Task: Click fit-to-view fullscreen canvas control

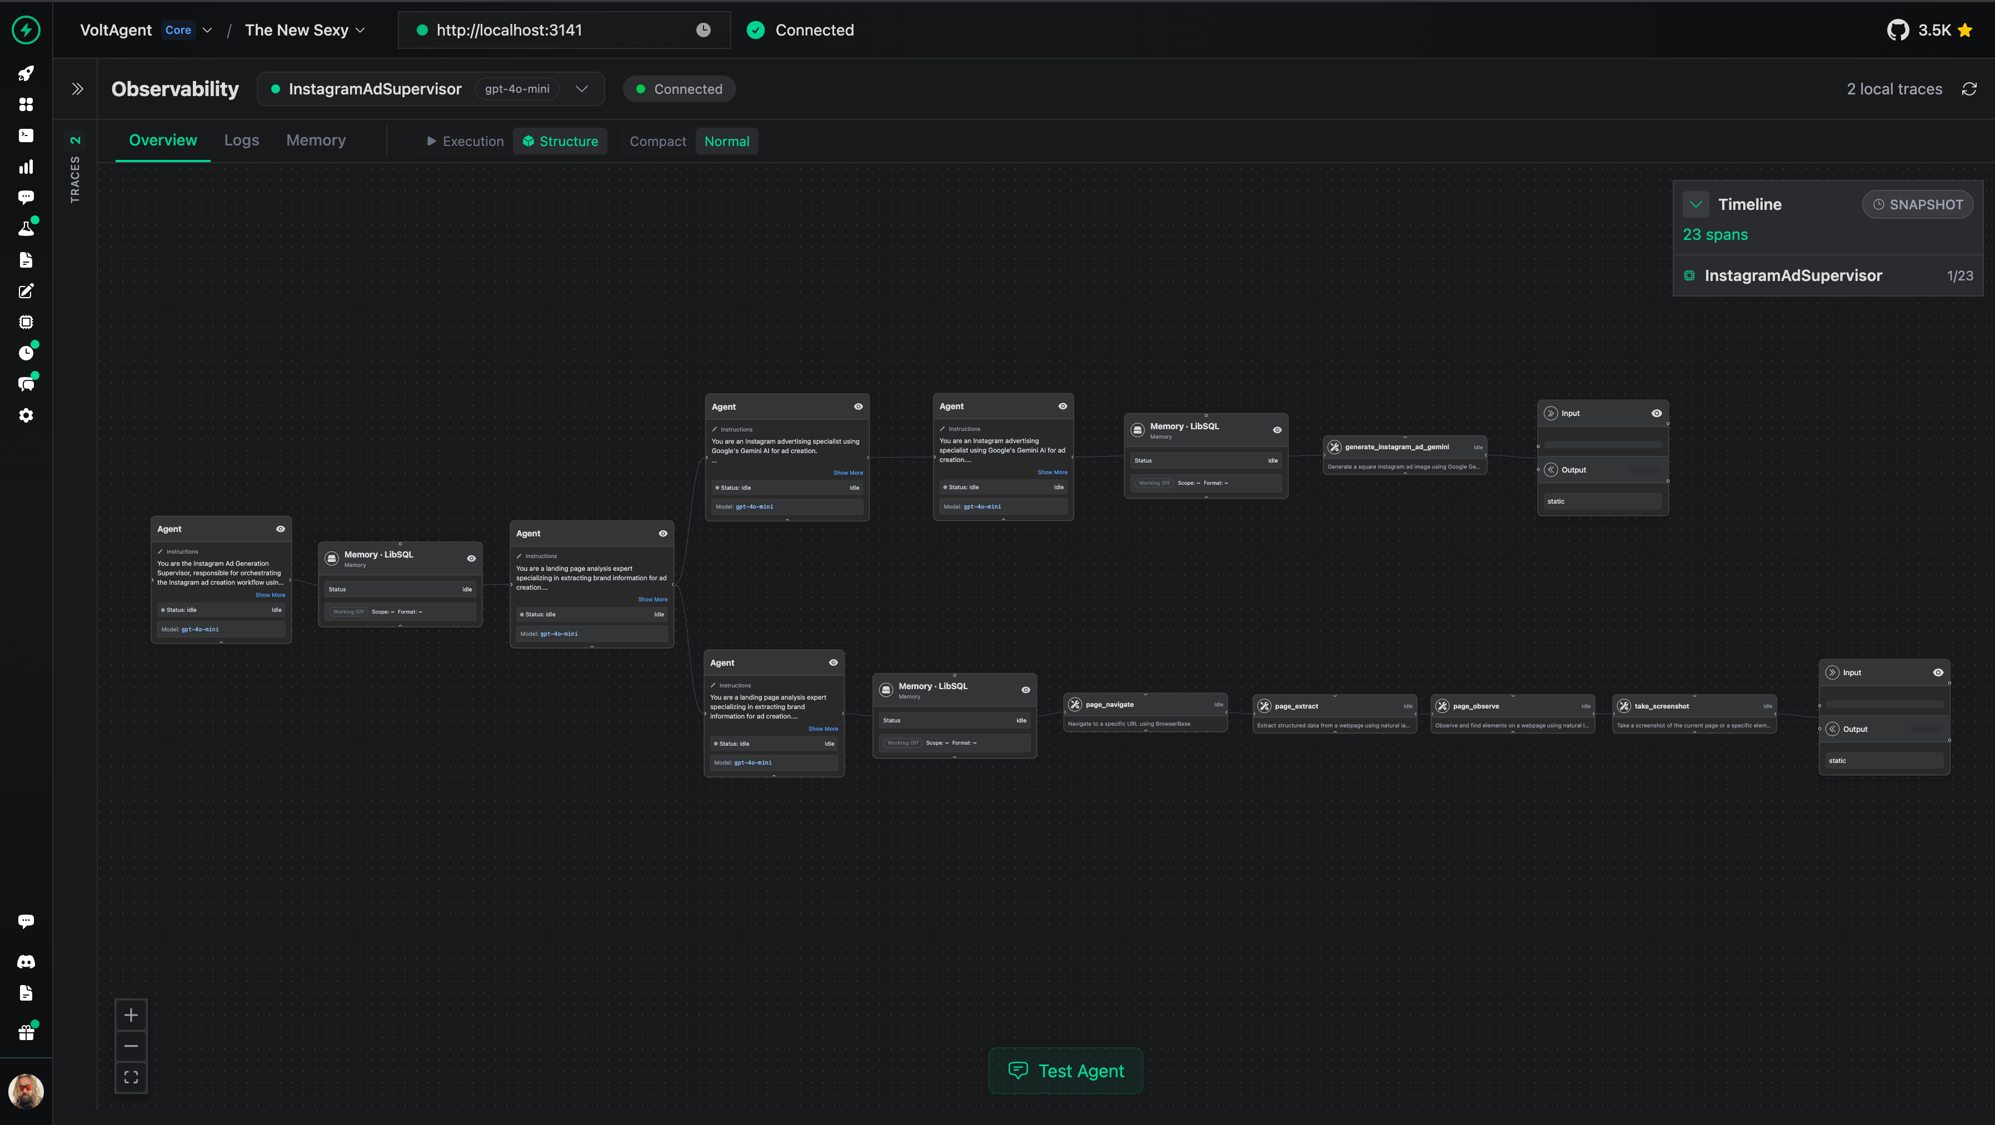Action: (131, 1077)
